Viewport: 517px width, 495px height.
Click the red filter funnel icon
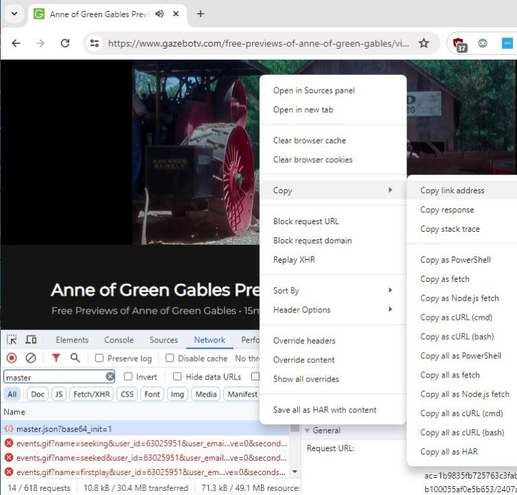56,358
